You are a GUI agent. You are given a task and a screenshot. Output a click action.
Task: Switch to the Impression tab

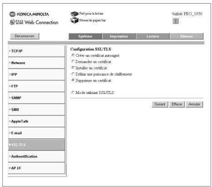coord(119,36)
